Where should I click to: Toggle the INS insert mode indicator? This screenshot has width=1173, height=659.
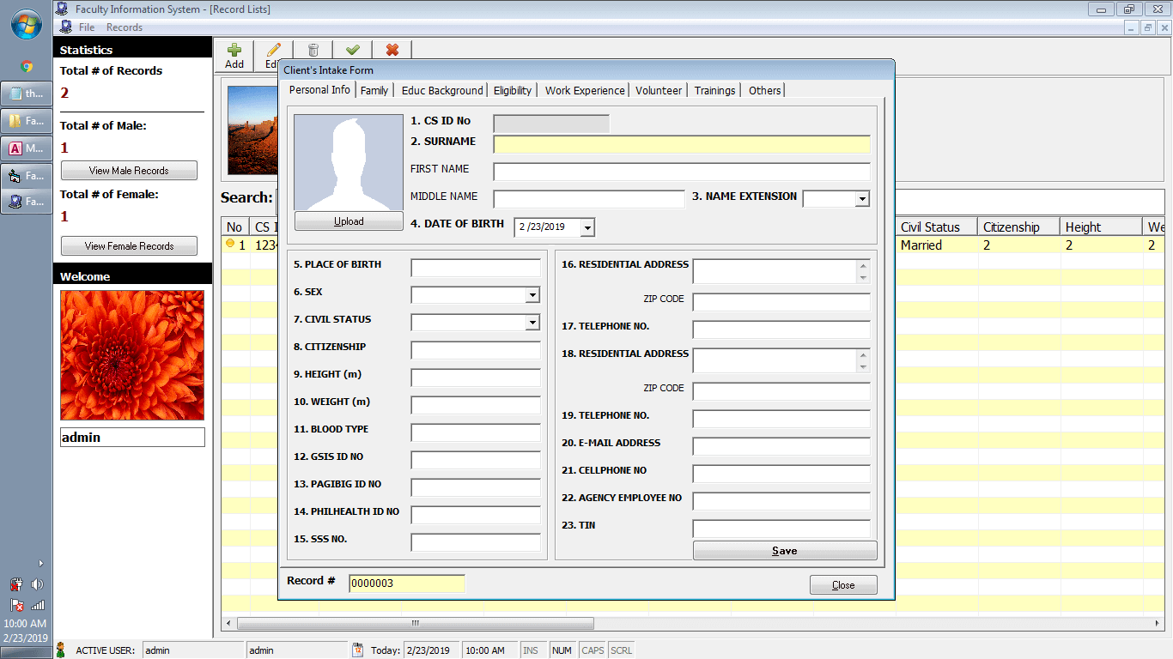click(532, 650)
